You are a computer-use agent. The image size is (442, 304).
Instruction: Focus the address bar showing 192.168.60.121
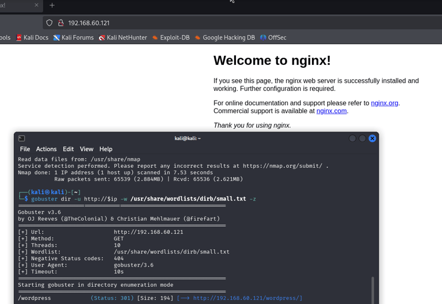click(x=242, y=23)
